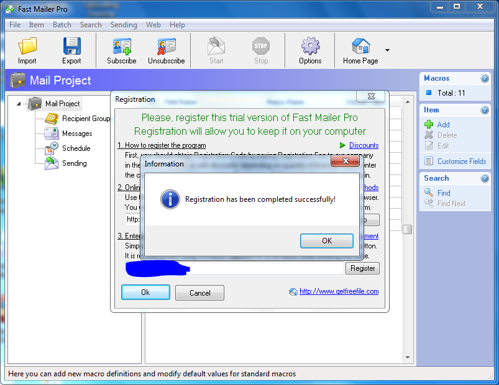Collapse the Mail Project tree node

[19, 104]
